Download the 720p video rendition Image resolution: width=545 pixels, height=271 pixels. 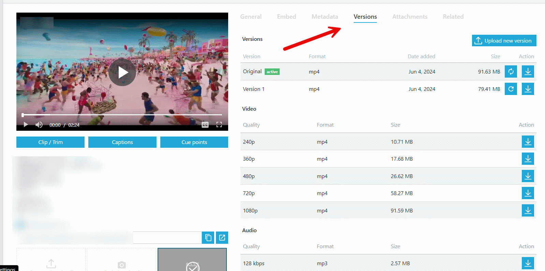point(528,193)
